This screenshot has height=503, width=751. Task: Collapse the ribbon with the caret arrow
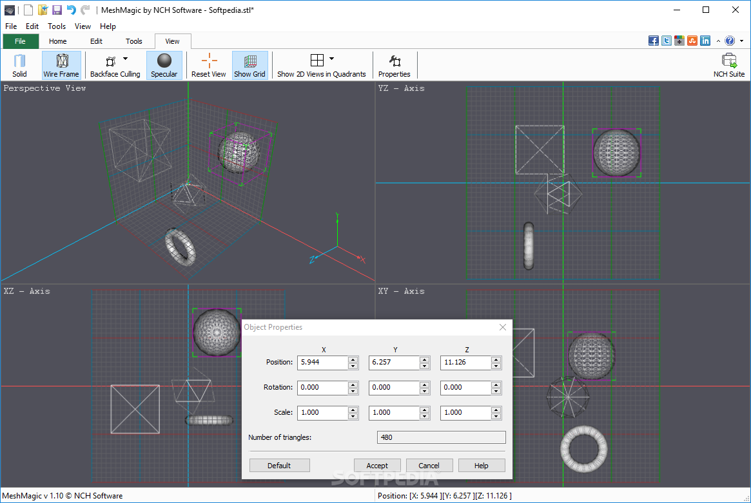(718, 41)
